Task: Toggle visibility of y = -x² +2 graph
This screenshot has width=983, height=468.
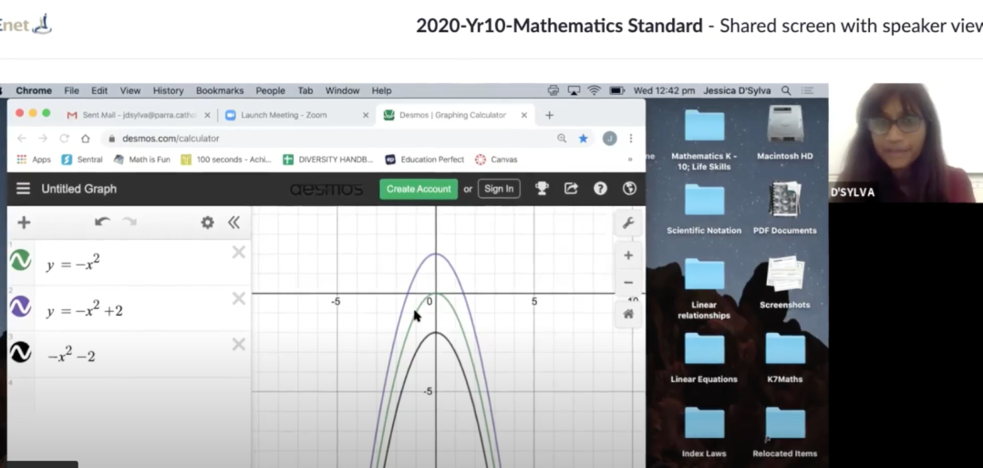Action: (21, 307)
